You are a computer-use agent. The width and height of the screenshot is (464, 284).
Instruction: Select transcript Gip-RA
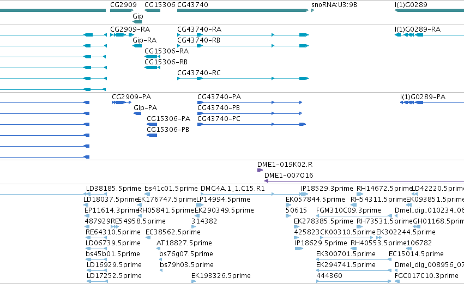(x=144, y=40)
